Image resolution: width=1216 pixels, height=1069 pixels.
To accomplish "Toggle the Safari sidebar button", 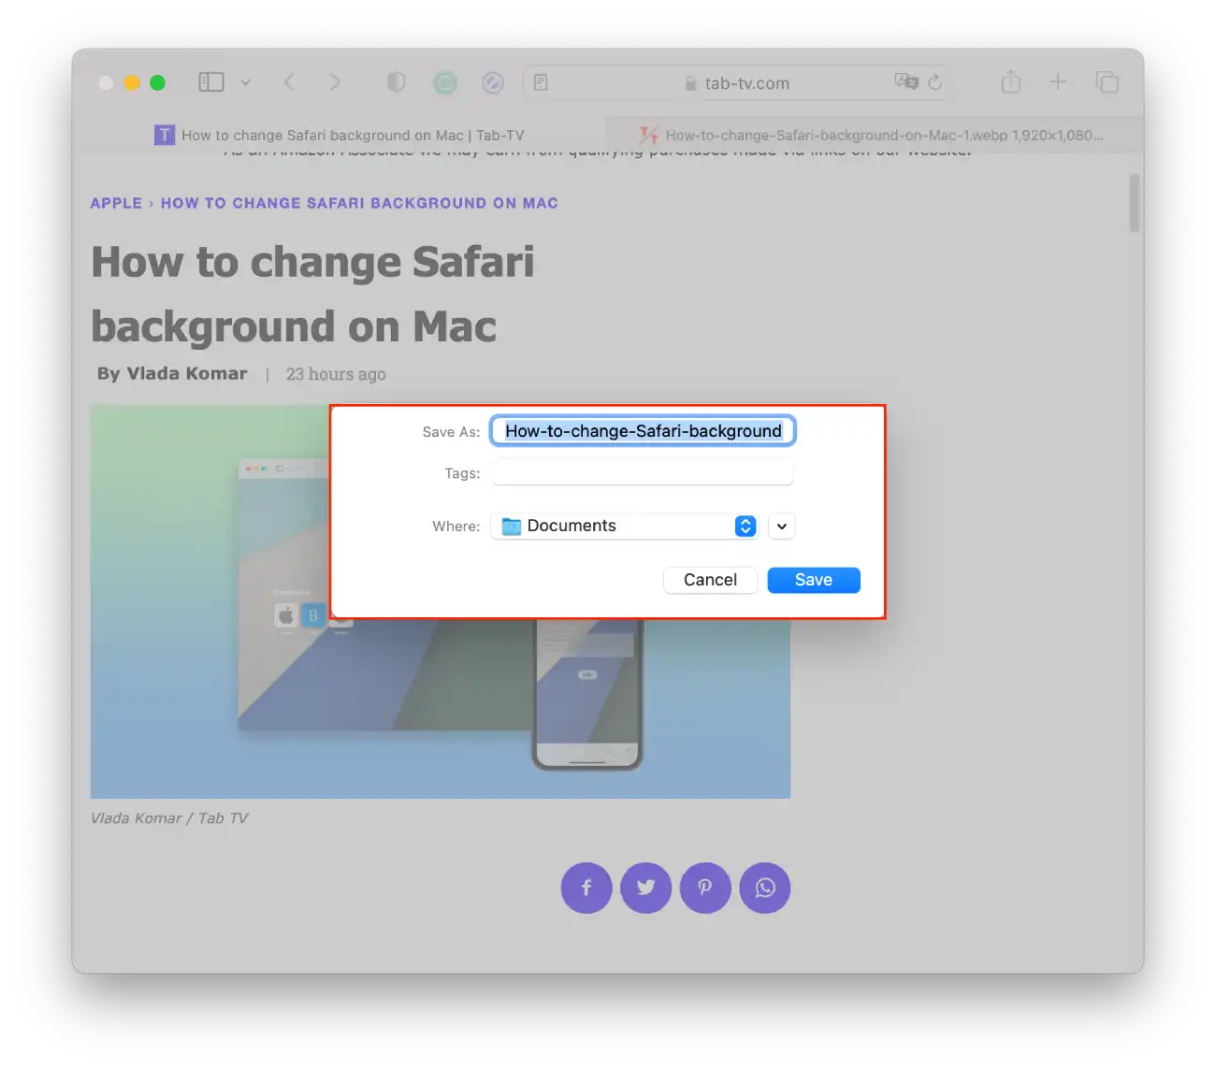I will pyautogui.click(x=211, y=82).
